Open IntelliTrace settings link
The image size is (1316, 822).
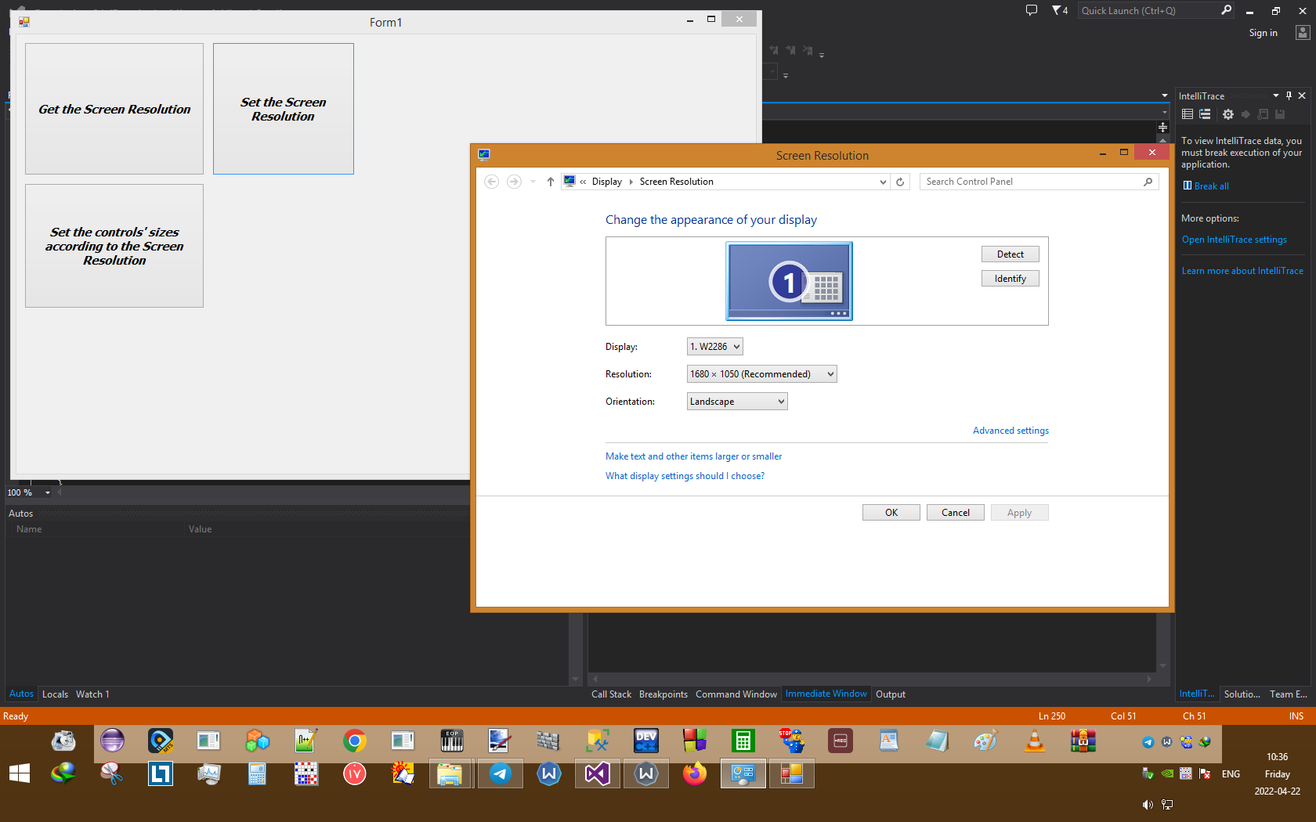1234,240
